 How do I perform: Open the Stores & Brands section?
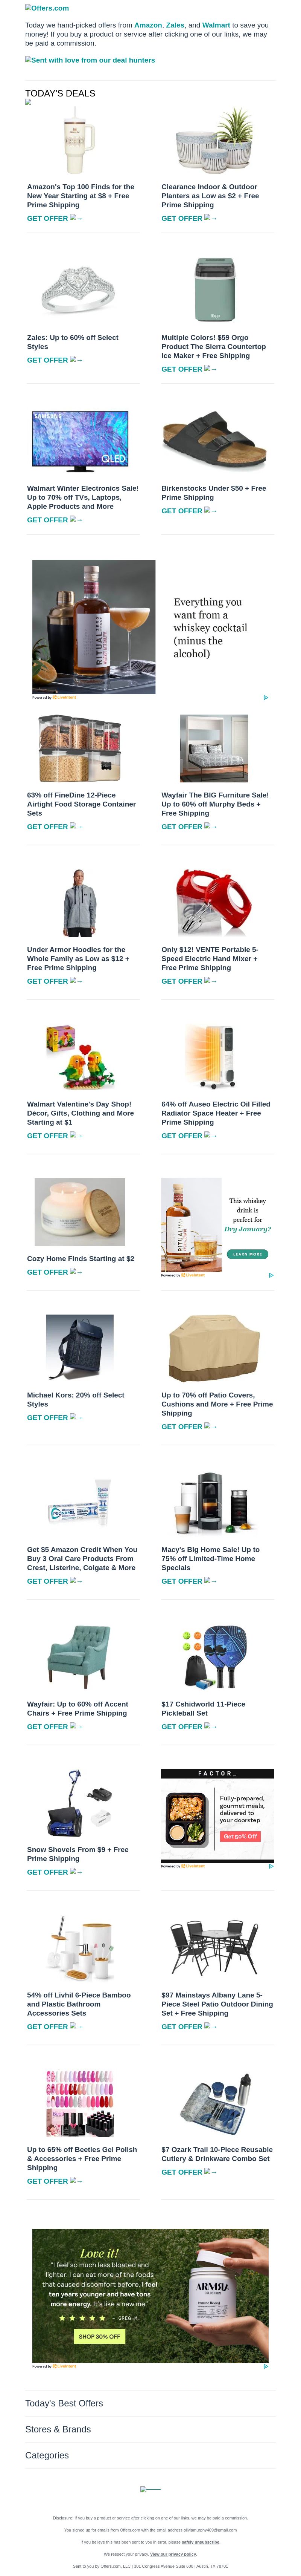click(x=58, y=2429)
